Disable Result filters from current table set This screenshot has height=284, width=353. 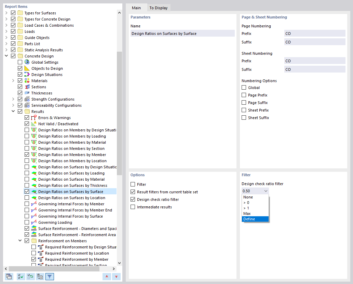pyautogui.click(x=133, y=192)
